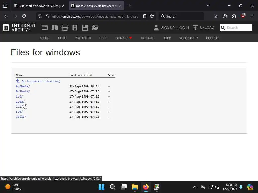Open the Video film strip icon
Screen dimensions: 258x193
pyautogui.click(x=65, y=28)
